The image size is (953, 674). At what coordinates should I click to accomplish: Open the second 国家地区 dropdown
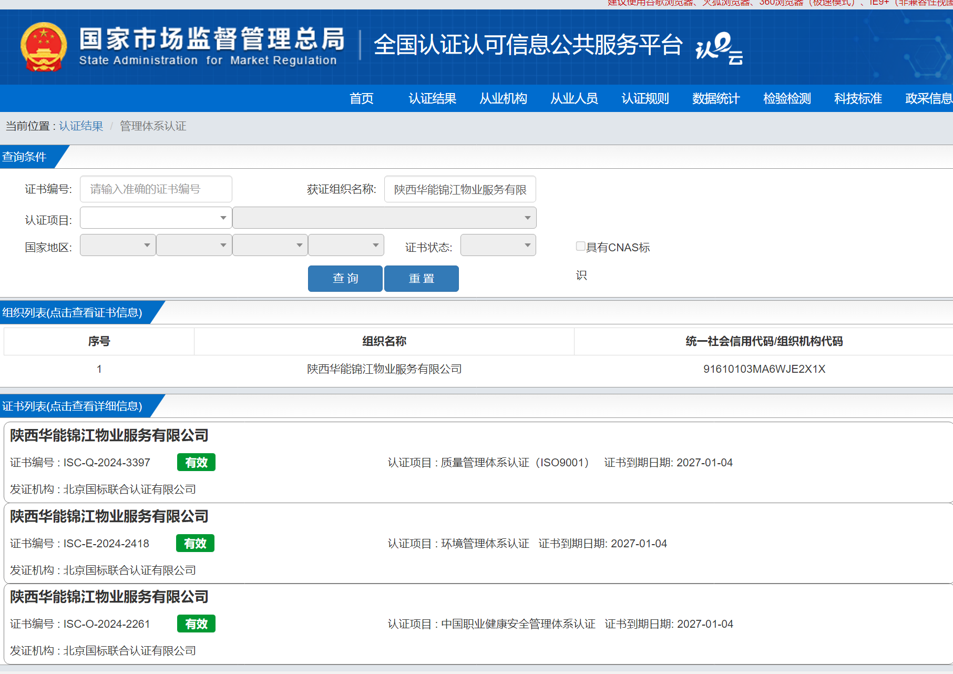tap(194, 245)
